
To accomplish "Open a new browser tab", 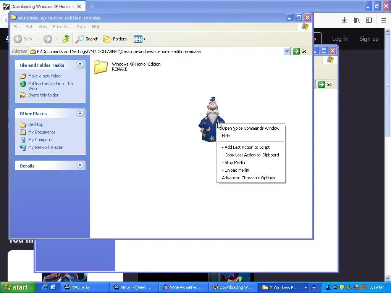I will (x=92, y=6).
